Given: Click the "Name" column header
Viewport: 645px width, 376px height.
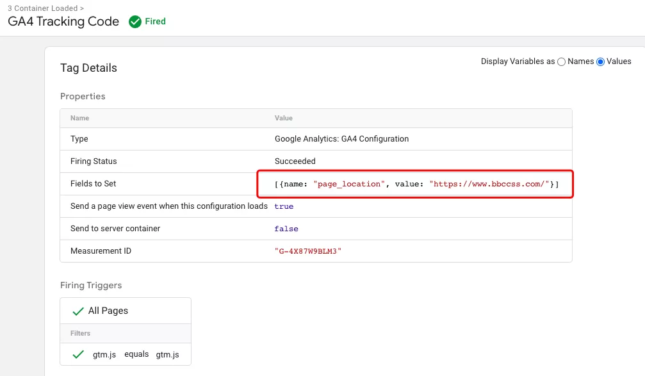Looking at the screenshot, I should (x=79, y=118).
